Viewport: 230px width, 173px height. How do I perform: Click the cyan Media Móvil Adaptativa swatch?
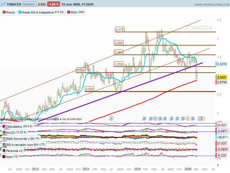tap(20, 12)
